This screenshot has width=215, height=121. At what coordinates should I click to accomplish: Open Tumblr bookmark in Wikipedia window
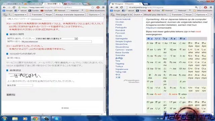pos(141,10)
